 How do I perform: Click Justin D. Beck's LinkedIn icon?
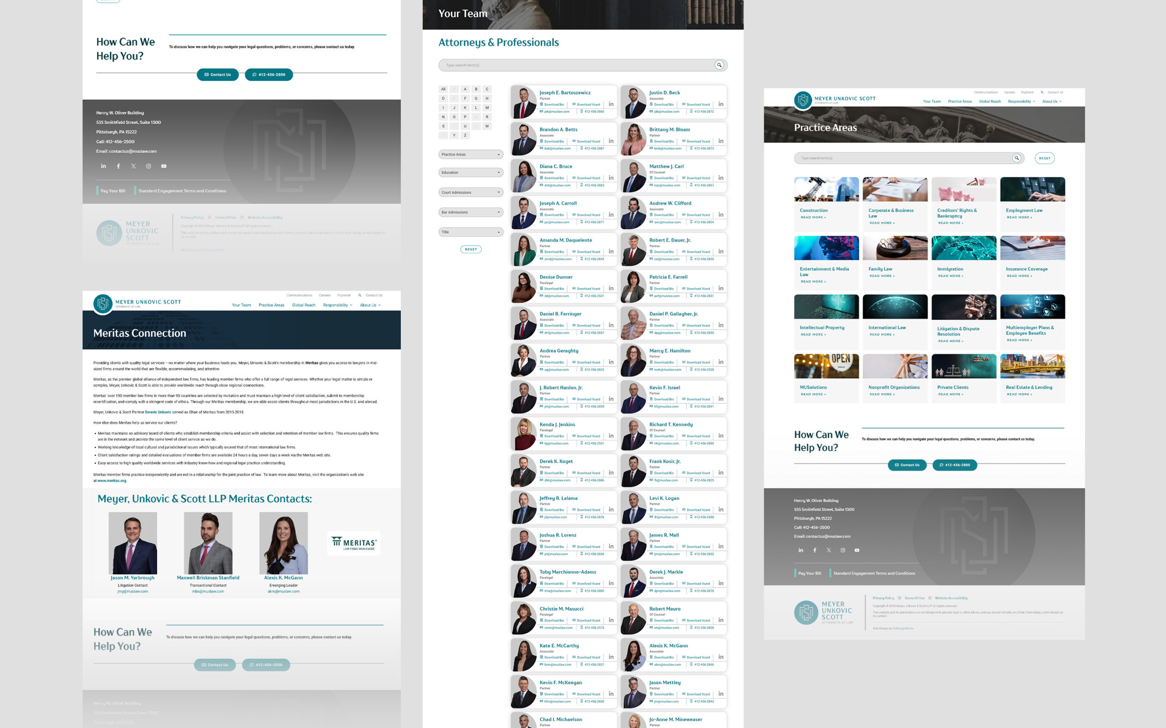pos(721,104)
